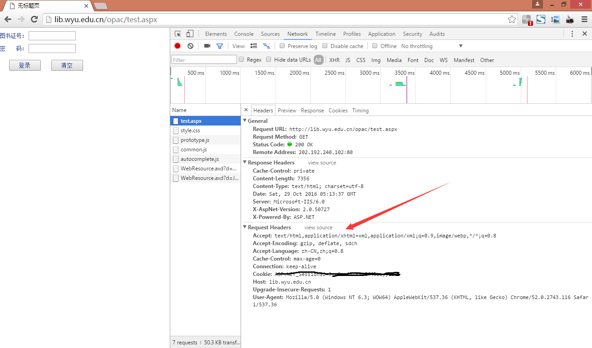
Task: Click the red-badged browser extension icon
Action: (x=527, y=19)
